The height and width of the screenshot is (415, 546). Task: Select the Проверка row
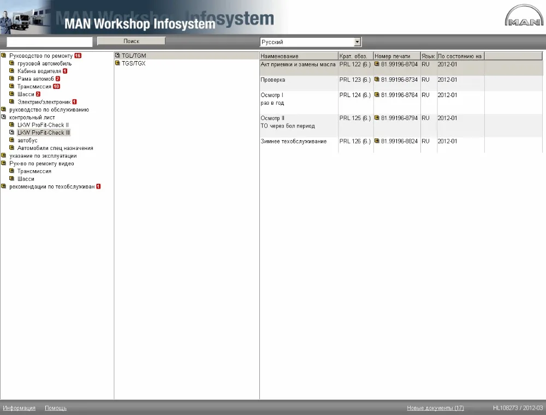401,83
